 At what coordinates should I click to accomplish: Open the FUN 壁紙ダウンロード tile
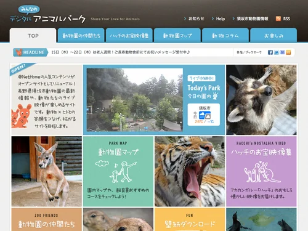(x=190, y=219)
